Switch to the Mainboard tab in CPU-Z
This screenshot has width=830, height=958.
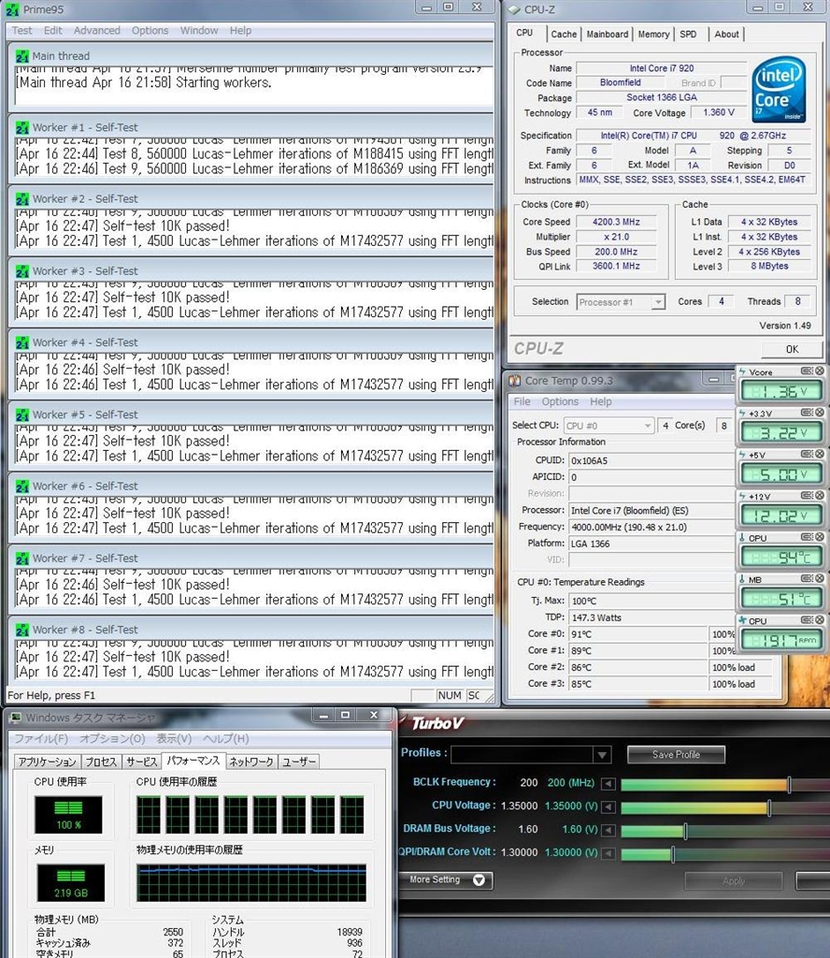click(x=608, y=35)
